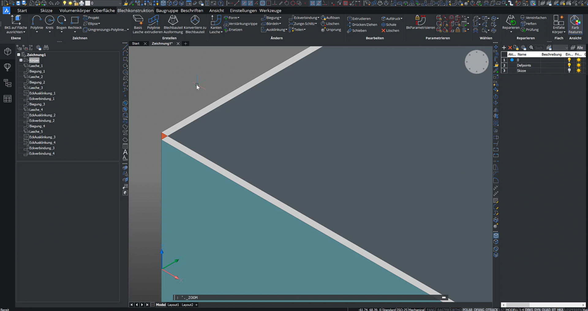This screenshot has height=311, width=588.
Task: Open the Biegung dropdown
Action: 271,18
